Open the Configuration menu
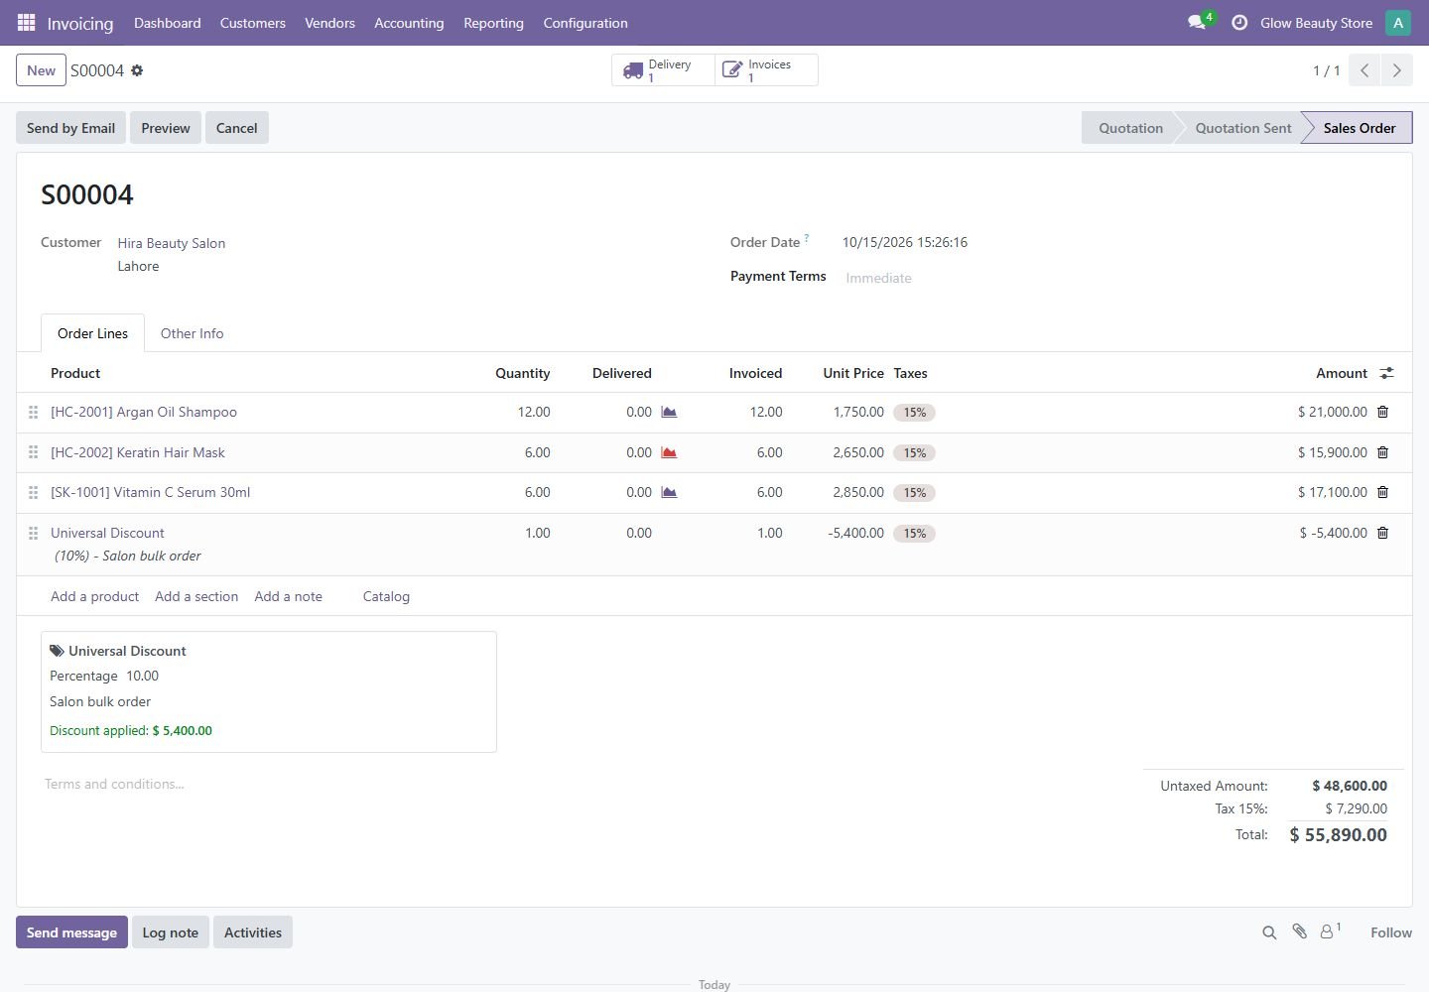The width and height of the screenshot is (1429, 992). [585, 23]
